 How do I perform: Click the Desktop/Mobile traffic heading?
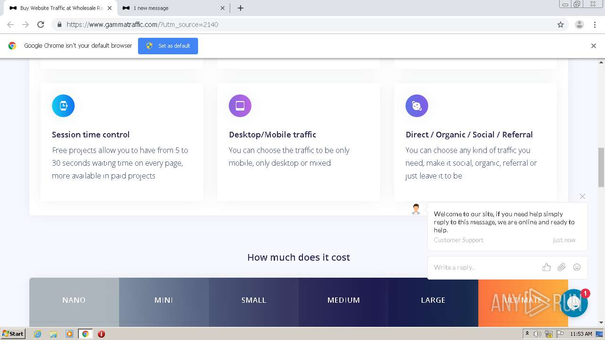pyautogui.click(x=272, y=135)
